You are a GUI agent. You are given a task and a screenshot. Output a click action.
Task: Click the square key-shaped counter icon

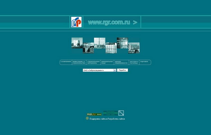(121, 113)
